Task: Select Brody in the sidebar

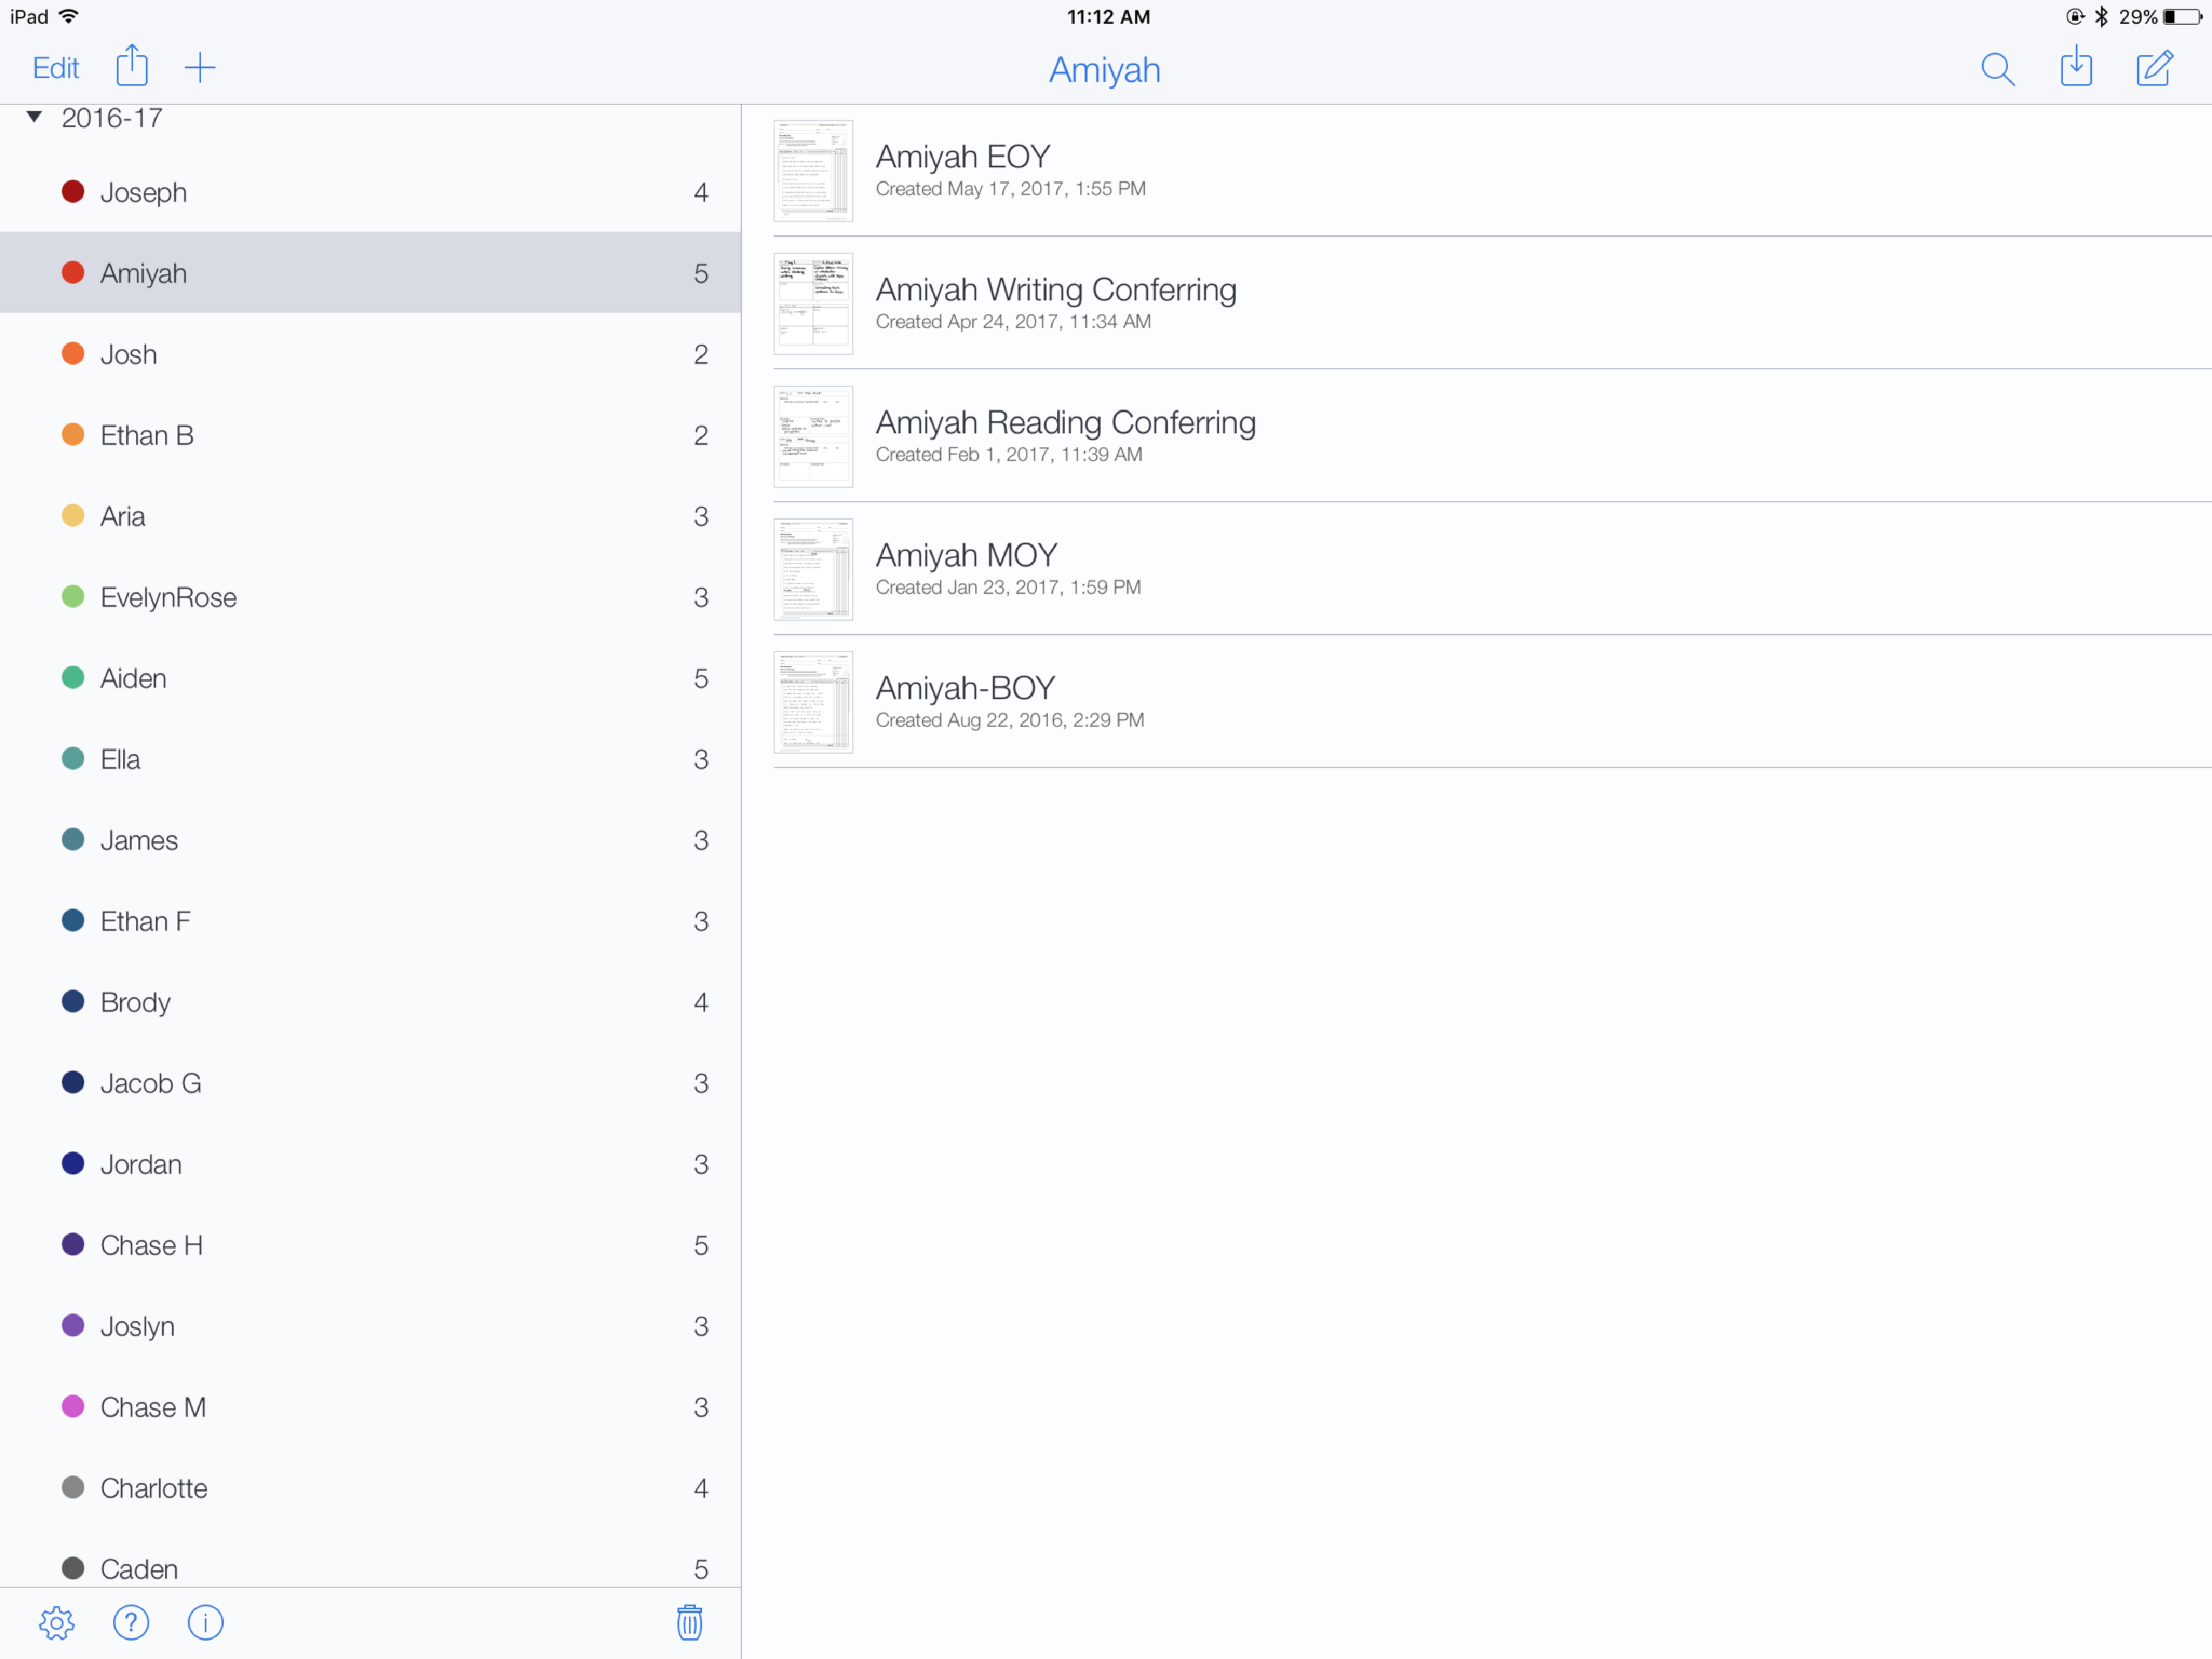Action: click(370, 1002)
